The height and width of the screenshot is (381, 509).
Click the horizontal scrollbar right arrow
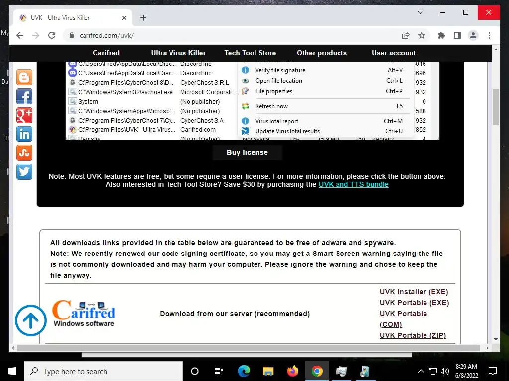487,348
